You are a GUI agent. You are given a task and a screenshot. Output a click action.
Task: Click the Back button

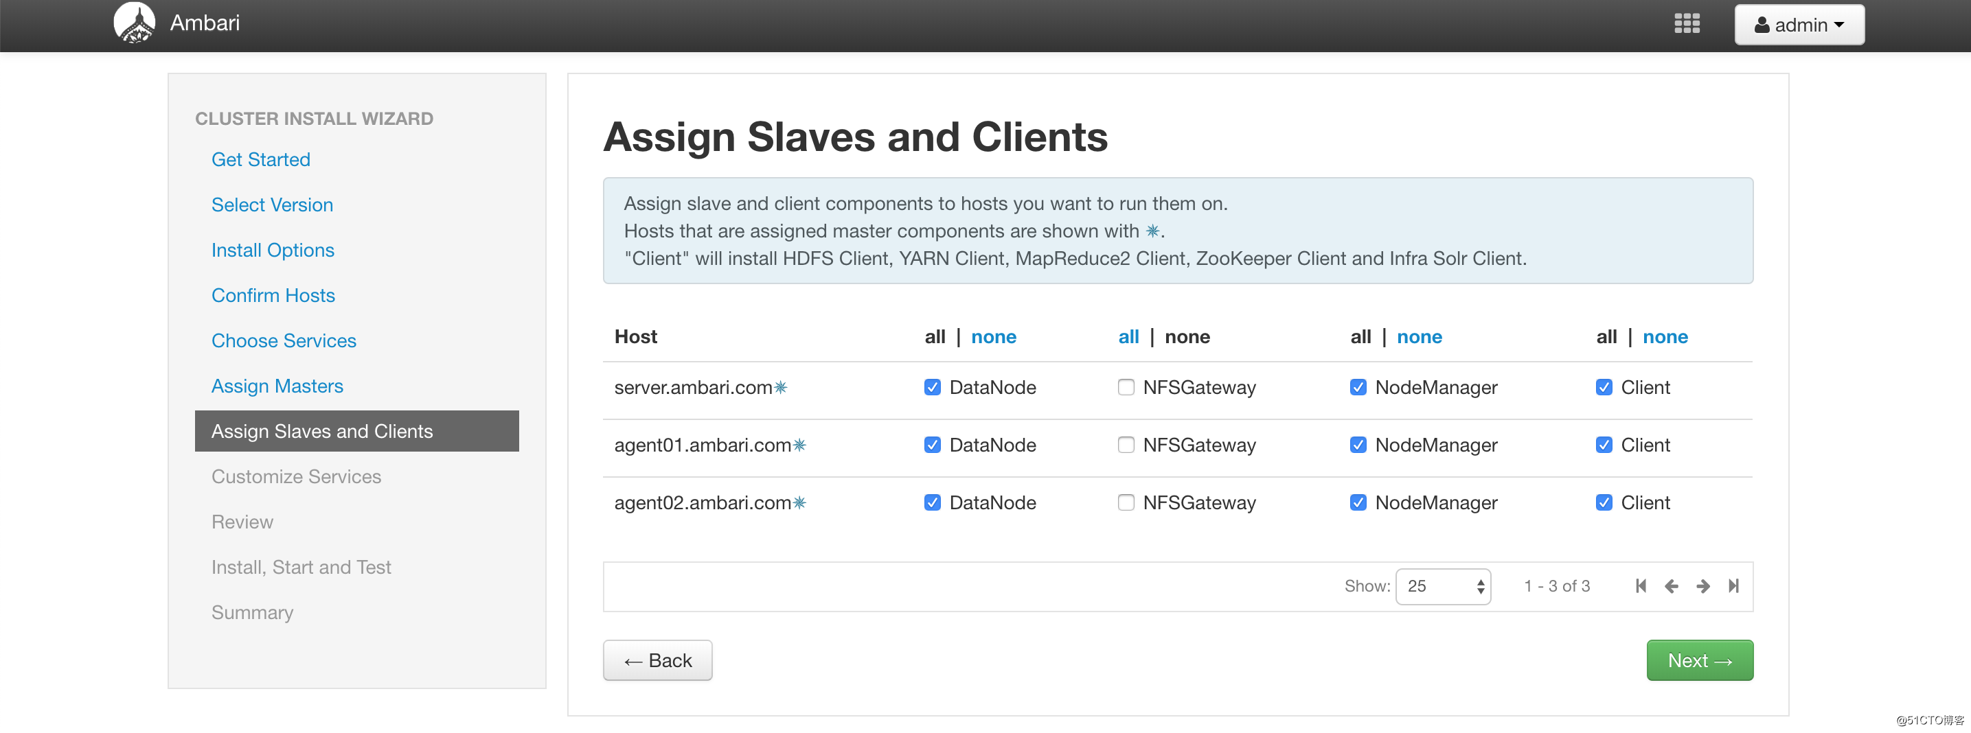pyautogui.click(x=657, y=660)
